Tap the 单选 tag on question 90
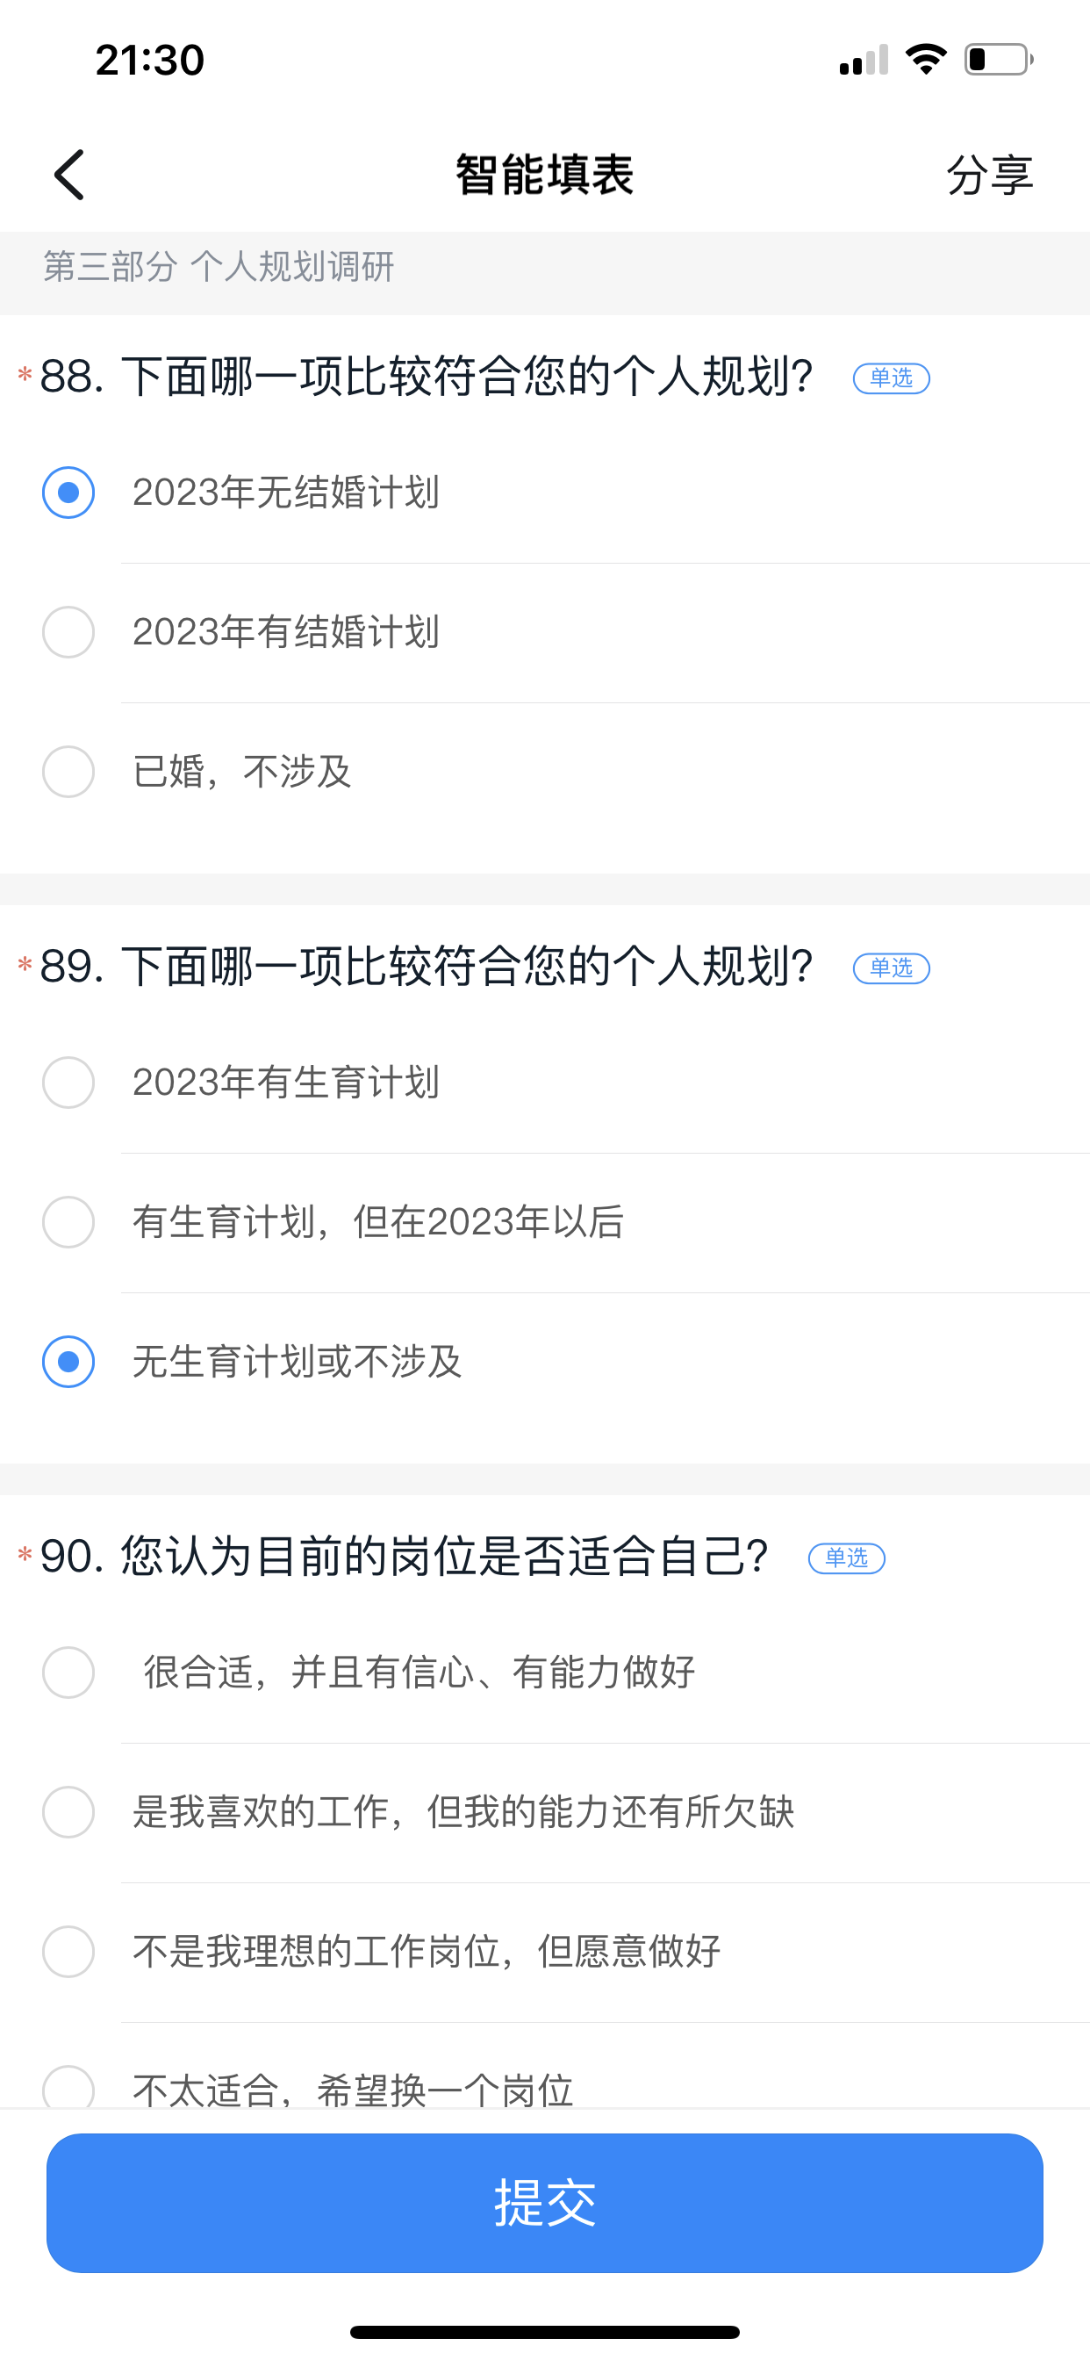This screenshot has width=1090, height=2360. pyautogui.click(x=845, y=1558)
